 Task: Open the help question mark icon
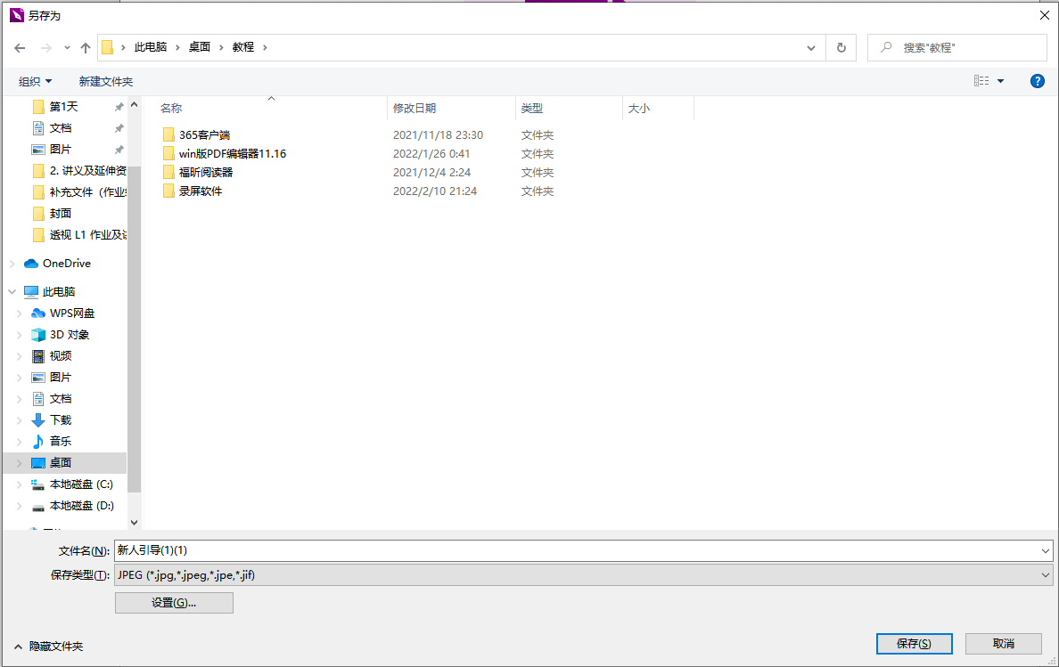click(1037, 81)
